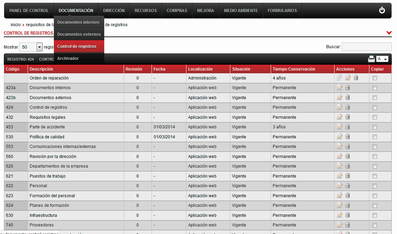Screen dimensions: 397x234
Task: Tick copy checkbox for Proveedores
Action: [x=375, y=225]
